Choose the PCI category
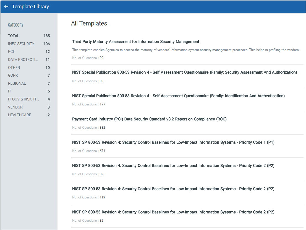This screenshot has height=230, width=306. click(11, 52)
